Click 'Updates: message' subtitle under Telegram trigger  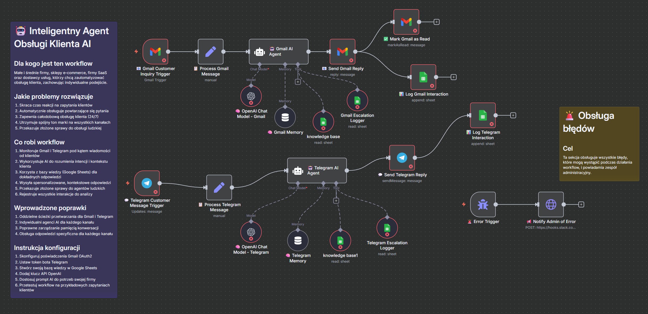point(147,212)
